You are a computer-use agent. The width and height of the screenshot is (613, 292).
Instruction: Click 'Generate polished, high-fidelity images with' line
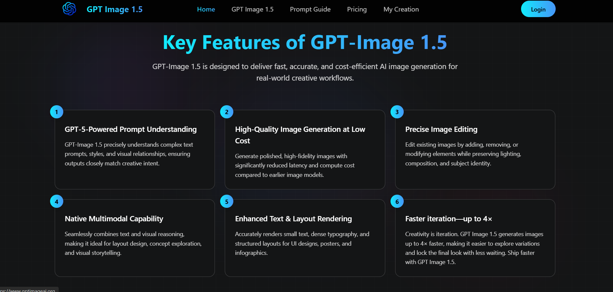pos(291,156)
